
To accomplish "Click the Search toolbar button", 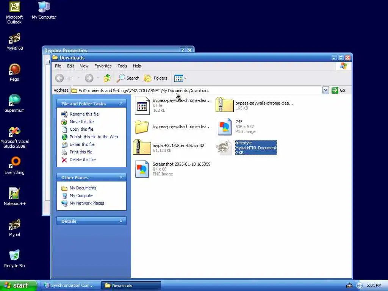I will 128,78.
